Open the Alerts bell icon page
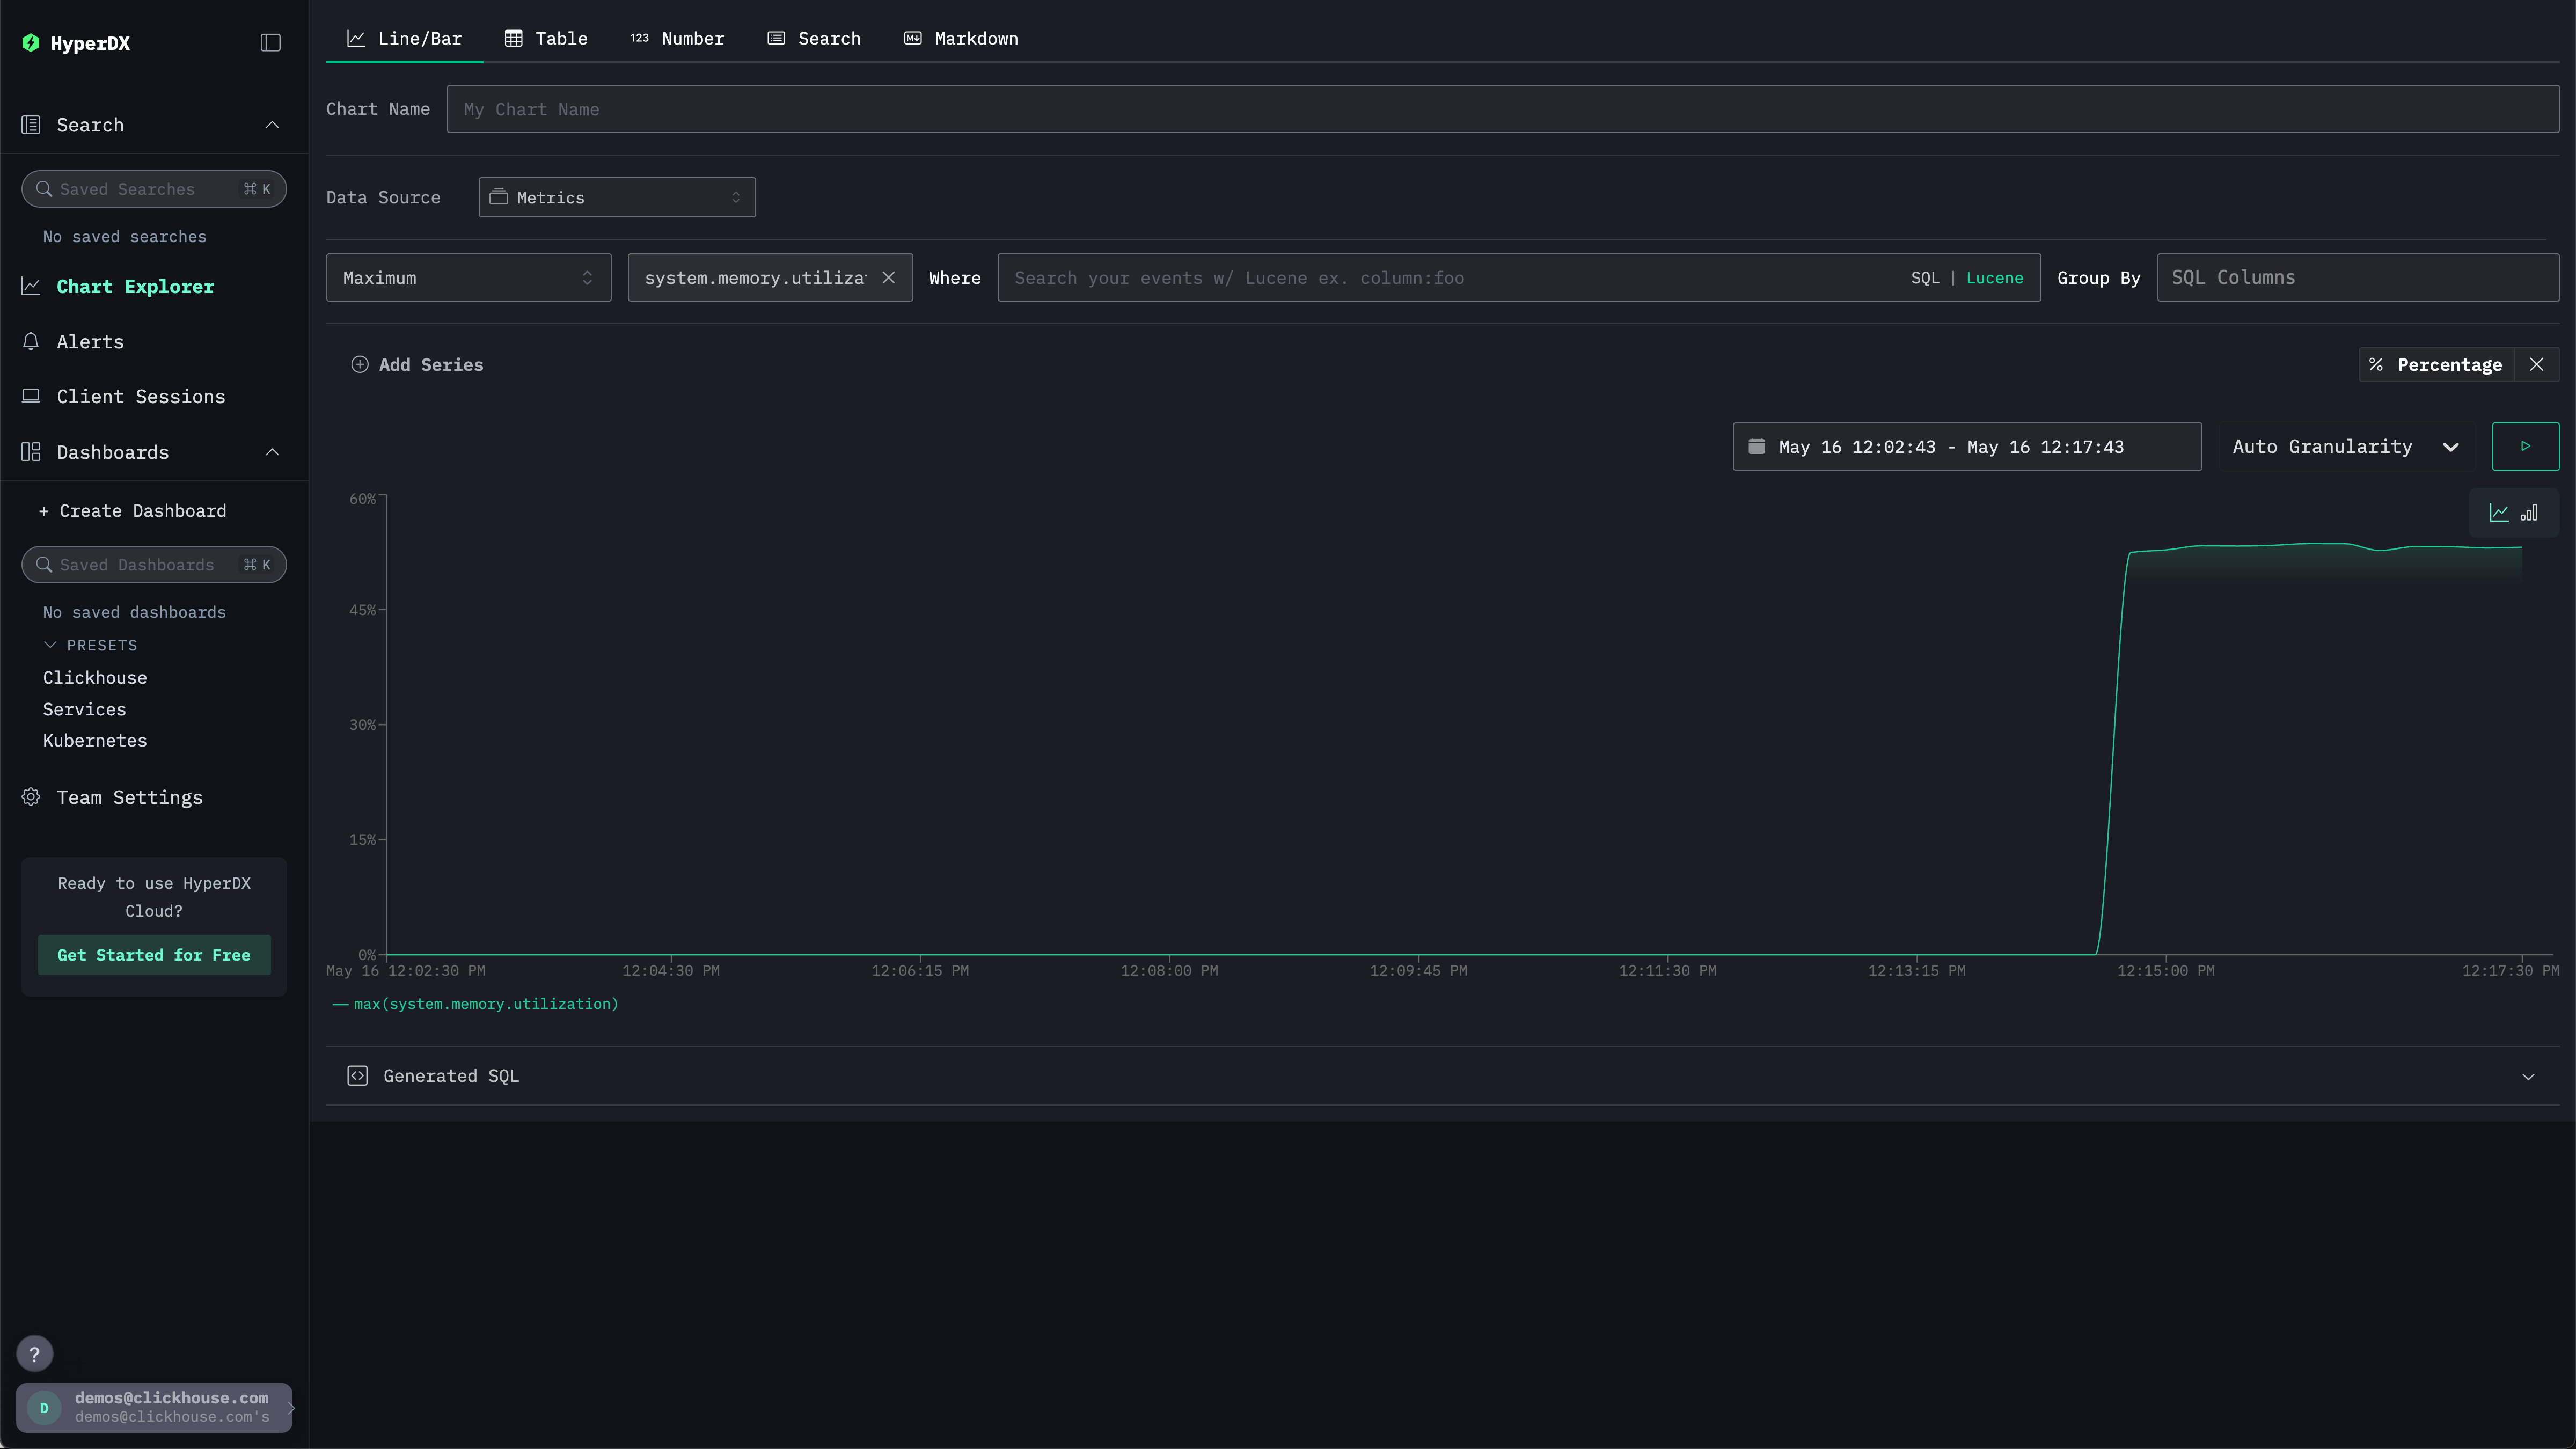 pos(31,342)
